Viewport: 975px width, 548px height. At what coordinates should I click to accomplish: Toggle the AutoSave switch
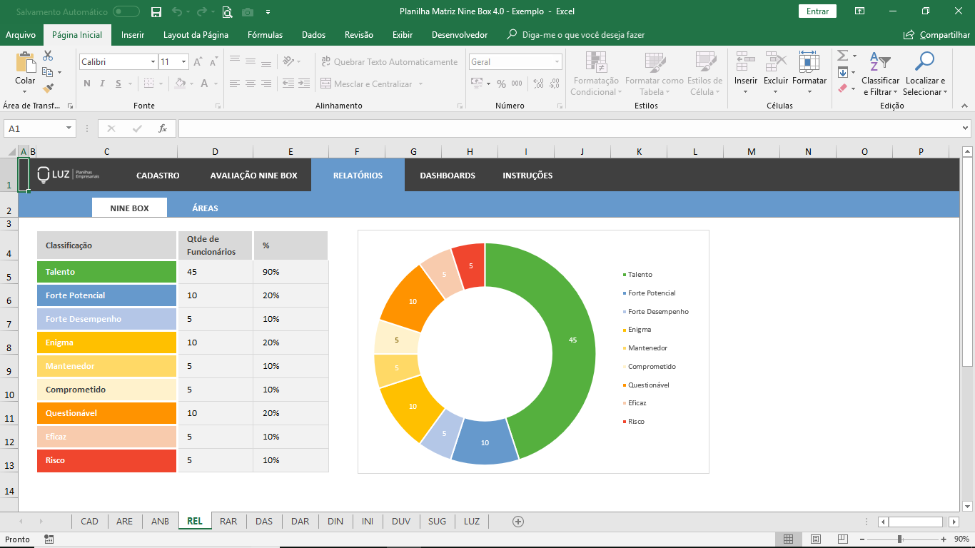point(126,11)
